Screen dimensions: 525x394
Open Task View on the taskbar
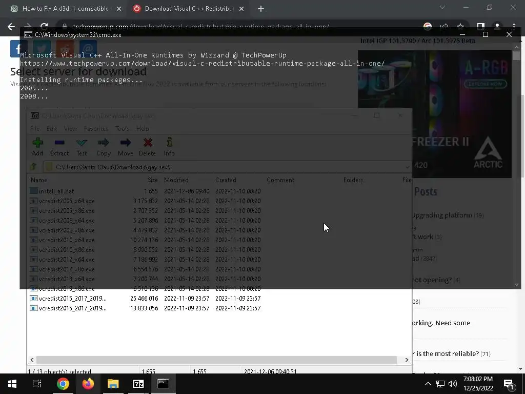tap(37, 384)
